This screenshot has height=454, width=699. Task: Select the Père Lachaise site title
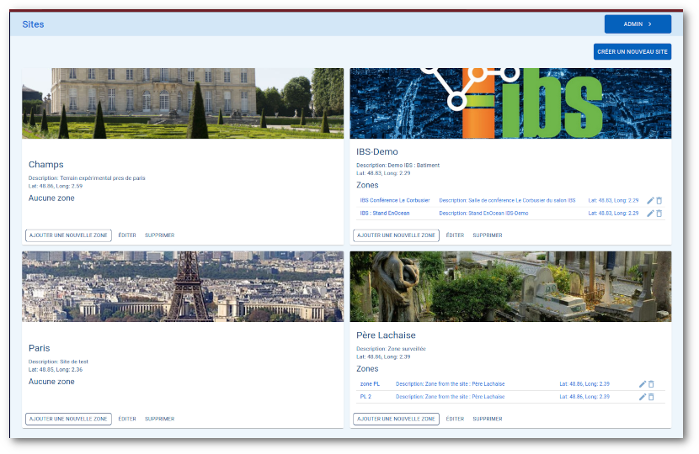coord(386,335)
